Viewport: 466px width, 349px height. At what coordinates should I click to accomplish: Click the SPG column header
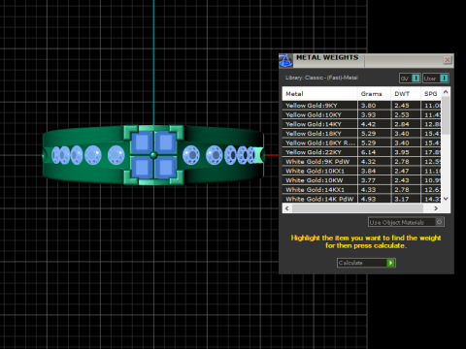[431, 94]
